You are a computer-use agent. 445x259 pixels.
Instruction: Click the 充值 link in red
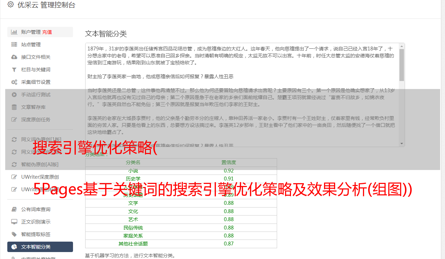point(47,32)
